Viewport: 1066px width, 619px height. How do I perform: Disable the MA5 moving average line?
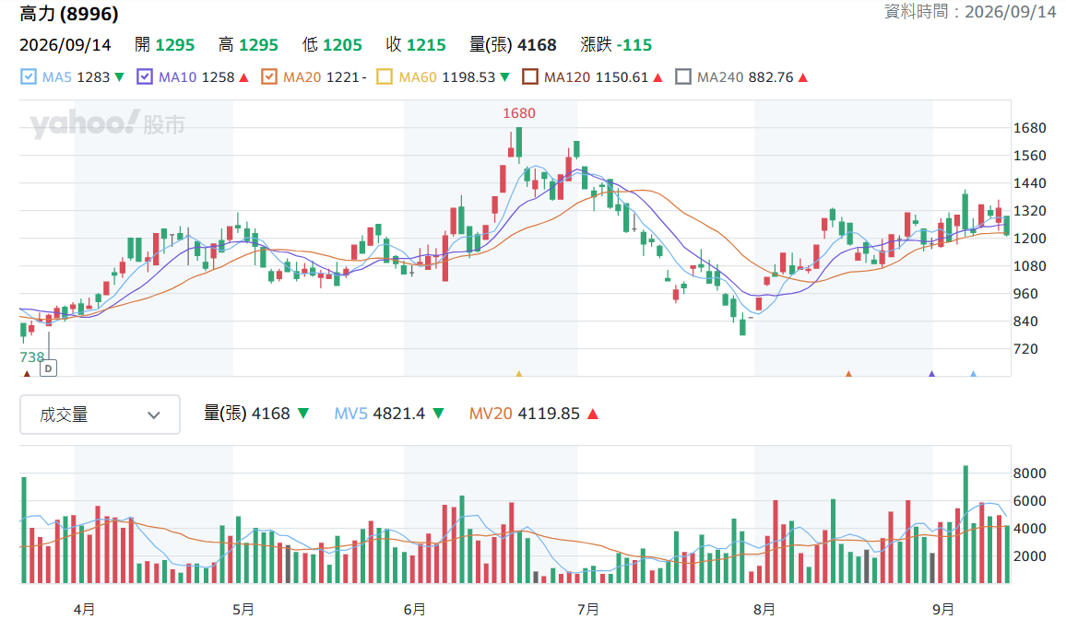coord(28,76)
